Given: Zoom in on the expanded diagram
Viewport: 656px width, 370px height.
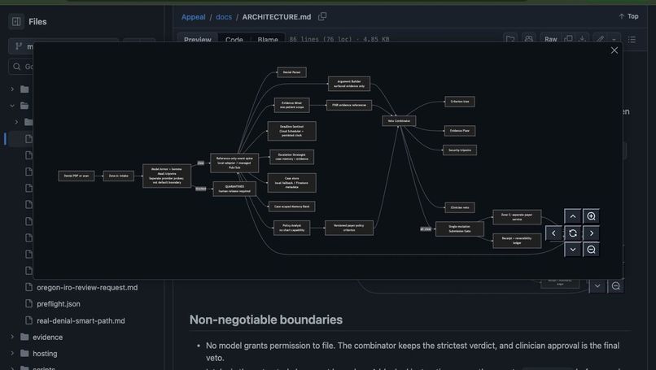Looking at the screenshot, I should point(591,216).
